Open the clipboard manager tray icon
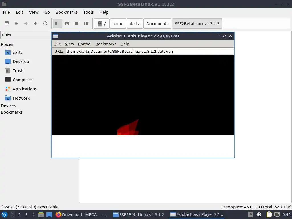The width and height of the screenshot is (292, 219). 269,214
